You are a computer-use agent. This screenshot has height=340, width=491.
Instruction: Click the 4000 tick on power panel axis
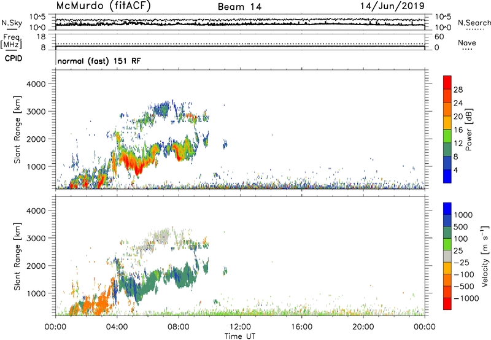(x=36, y=84)
